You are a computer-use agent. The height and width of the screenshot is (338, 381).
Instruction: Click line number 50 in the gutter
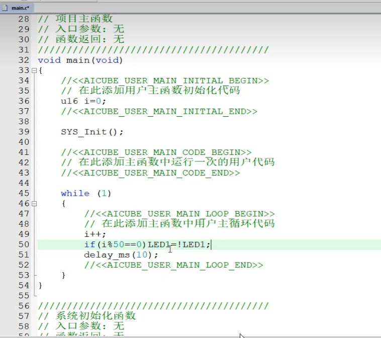[x=24, y=244]
